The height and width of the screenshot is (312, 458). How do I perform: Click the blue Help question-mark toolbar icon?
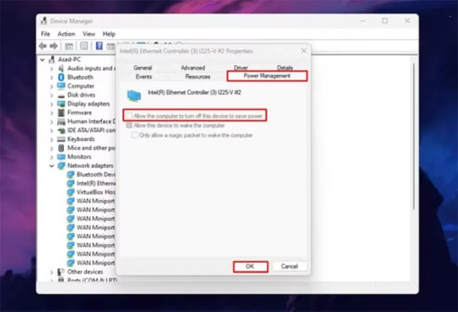(x=99, y=46)
